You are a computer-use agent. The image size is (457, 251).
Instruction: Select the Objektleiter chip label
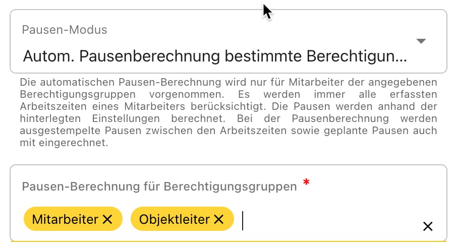pyautogui.click(x=175, y=219)
